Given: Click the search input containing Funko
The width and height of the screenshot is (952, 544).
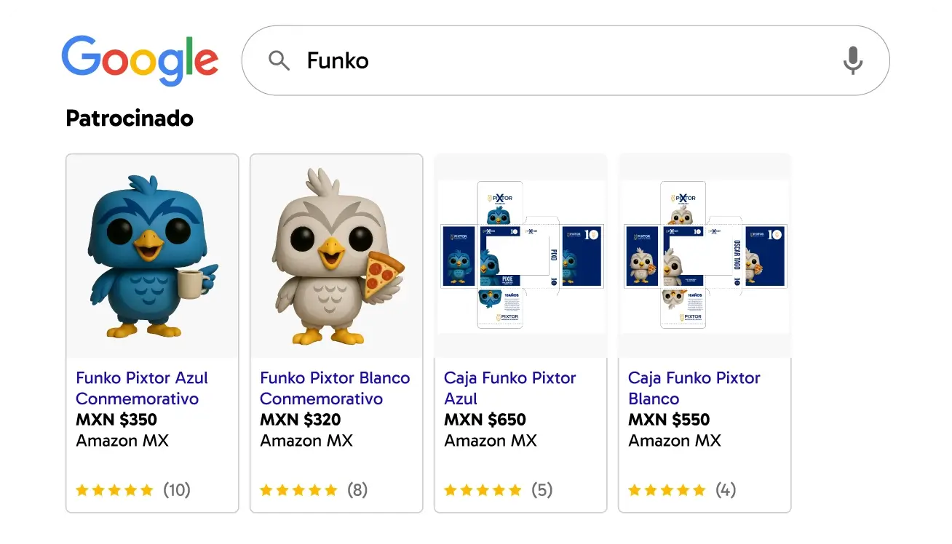Looking at the screenshot, I should point(509,60).
